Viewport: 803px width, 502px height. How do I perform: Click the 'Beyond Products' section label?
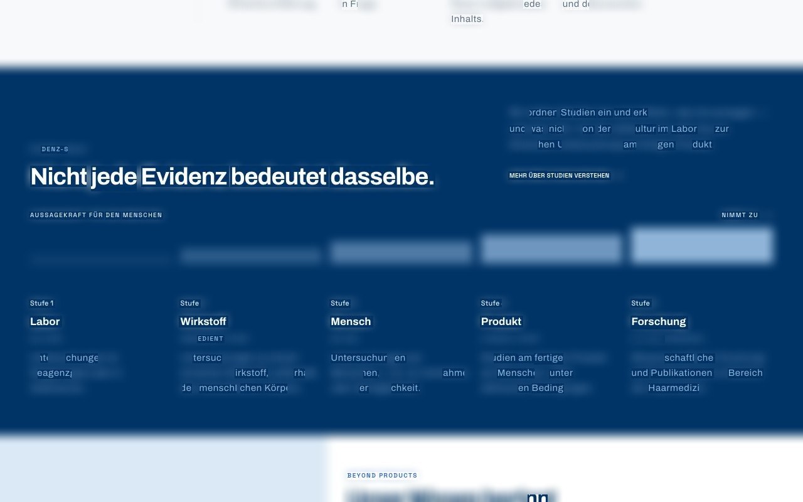pyautogui.click(x=382, y=476)
